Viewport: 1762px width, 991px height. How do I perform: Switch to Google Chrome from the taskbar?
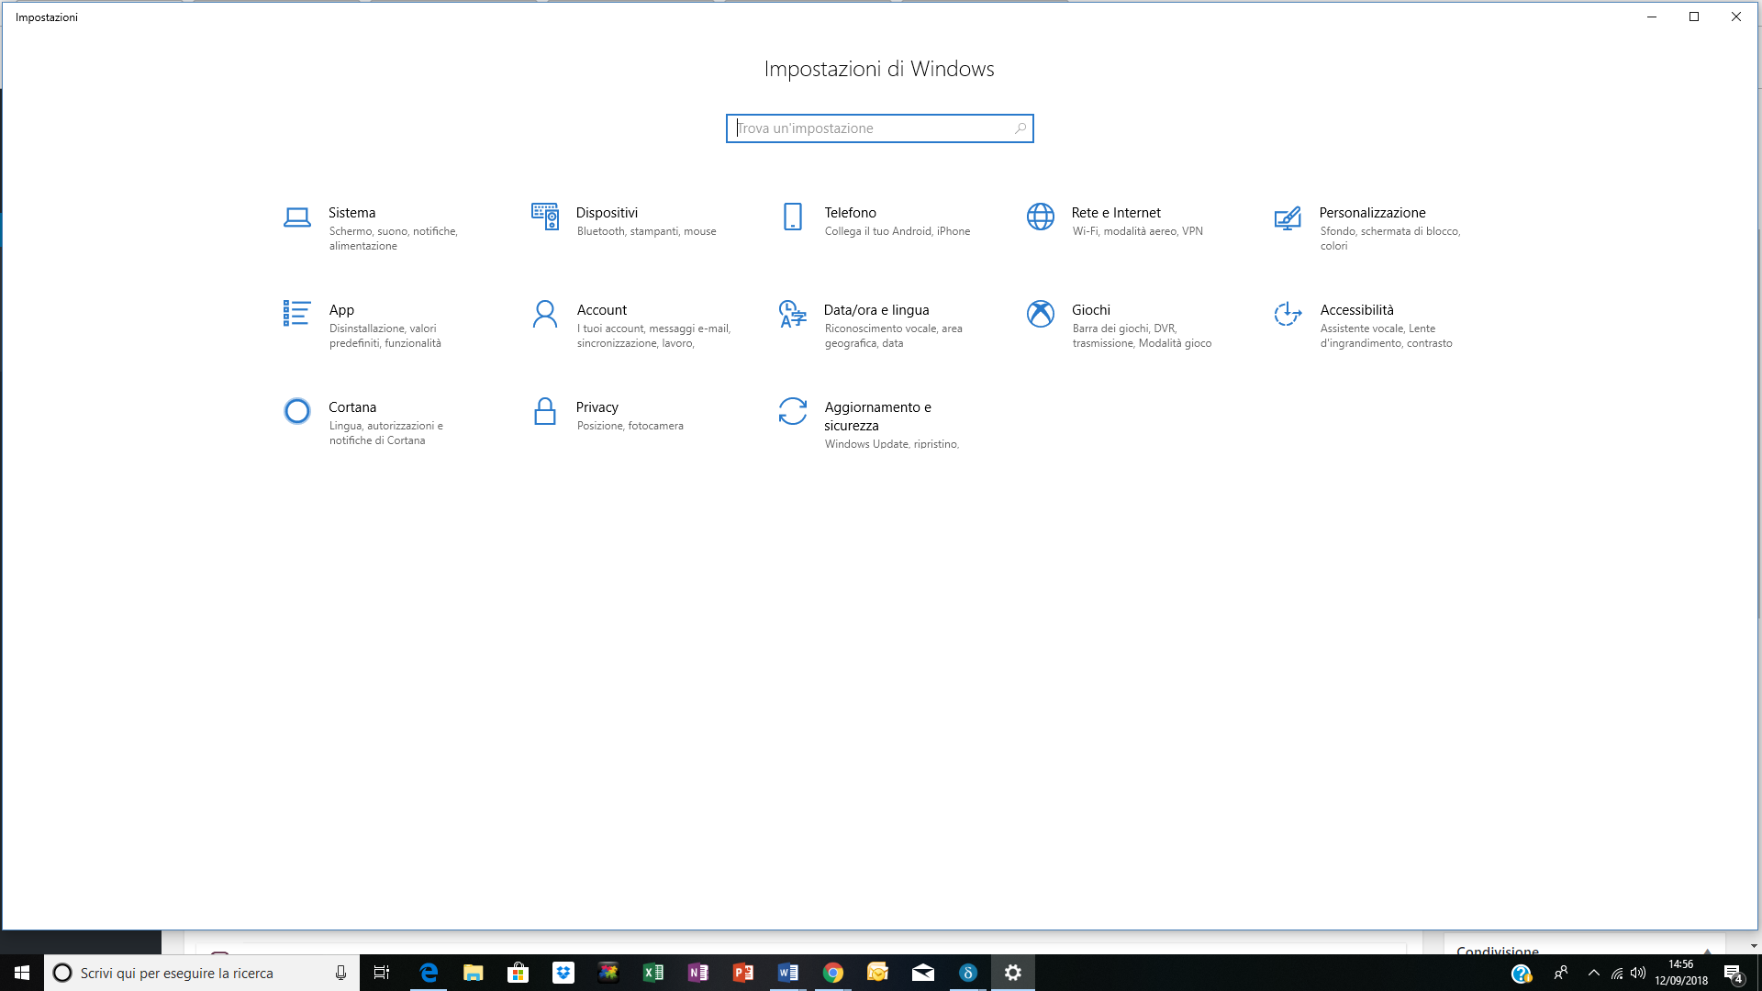click(x=833, y=973)
